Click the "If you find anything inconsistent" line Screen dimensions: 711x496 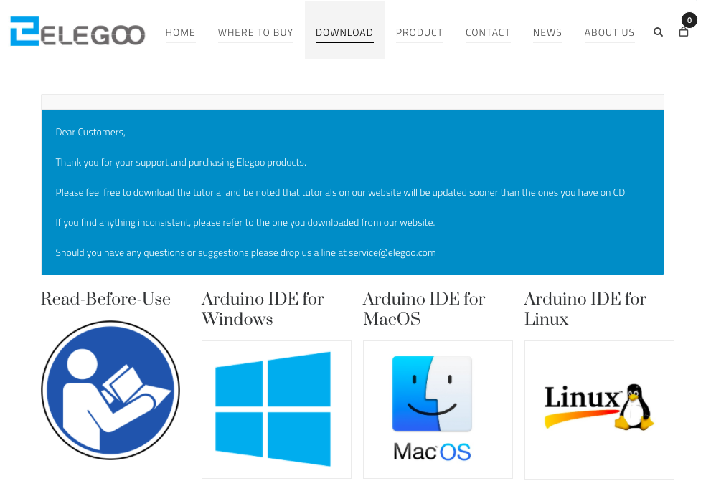tap(245, 222)
